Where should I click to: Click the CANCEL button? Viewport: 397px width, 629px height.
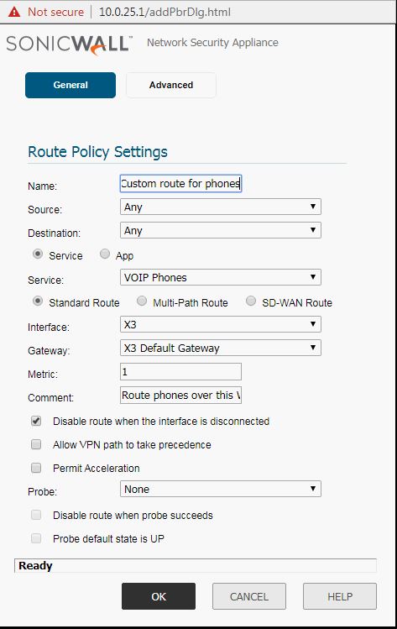click(x=249, y=596)
